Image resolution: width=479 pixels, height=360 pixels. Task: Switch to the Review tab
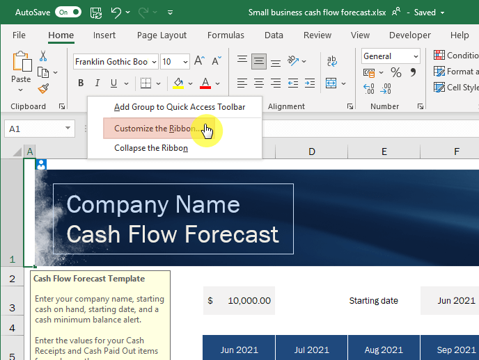[317, 35]
